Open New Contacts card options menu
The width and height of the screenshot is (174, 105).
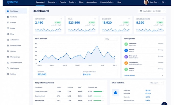pyautogui.click(x=61, y=18)
